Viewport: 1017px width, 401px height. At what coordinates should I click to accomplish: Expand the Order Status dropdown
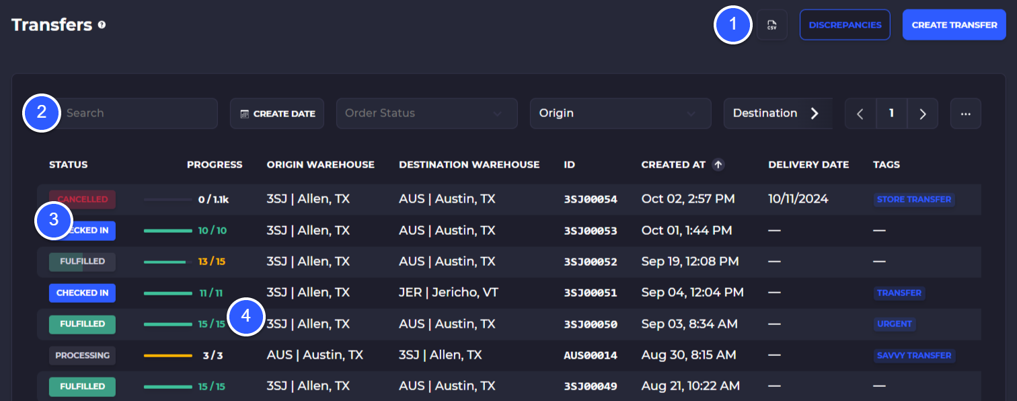pos(427,113)
